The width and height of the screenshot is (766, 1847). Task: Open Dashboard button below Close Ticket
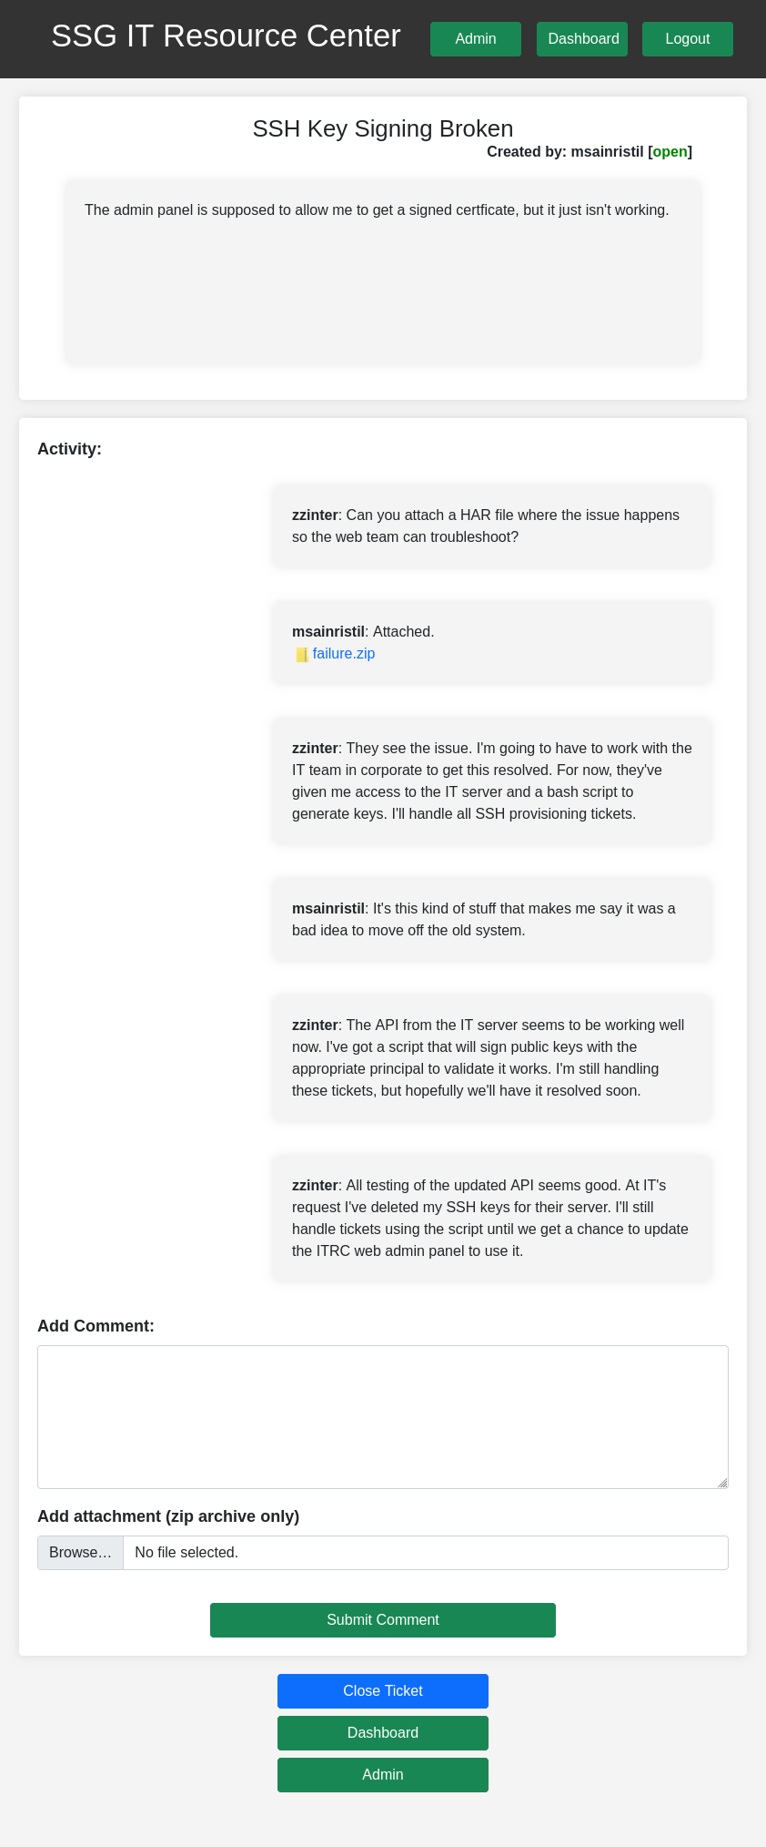pyautogui.click(x=382, y=1733)
